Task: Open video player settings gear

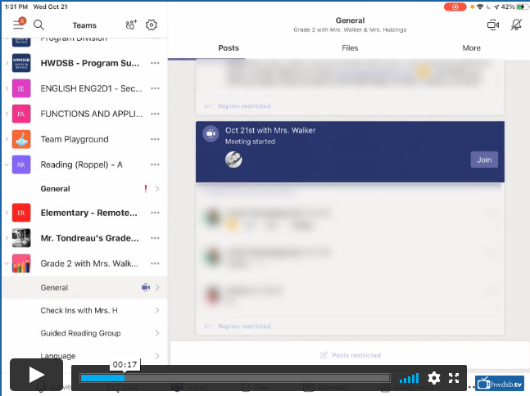Action: [x=434, y=378]
